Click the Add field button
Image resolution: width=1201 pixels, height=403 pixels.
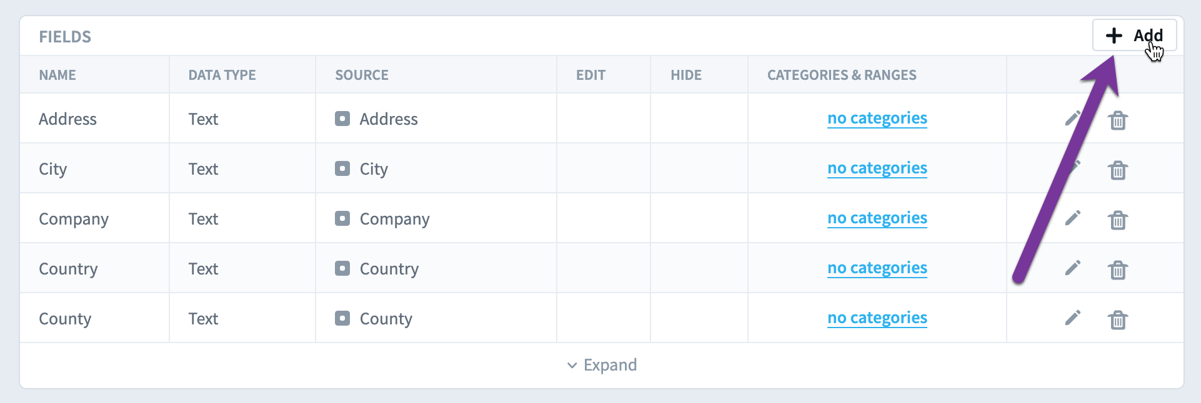pos(1134,36)
